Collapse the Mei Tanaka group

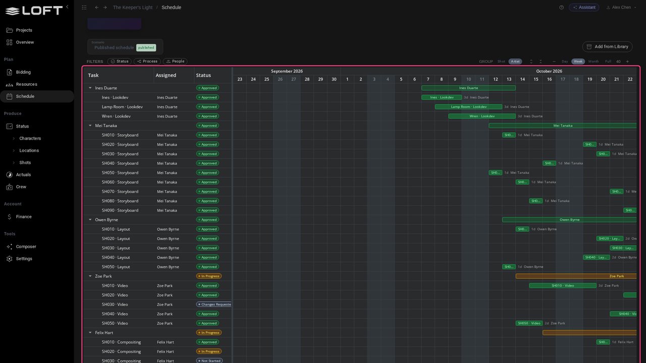tap(90, 126)
